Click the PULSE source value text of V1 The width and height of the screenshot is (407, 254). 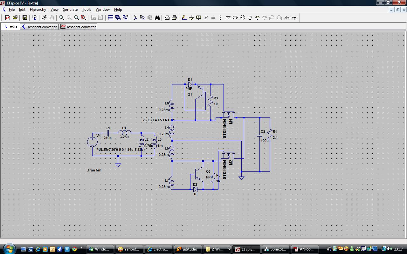(120, 150)
